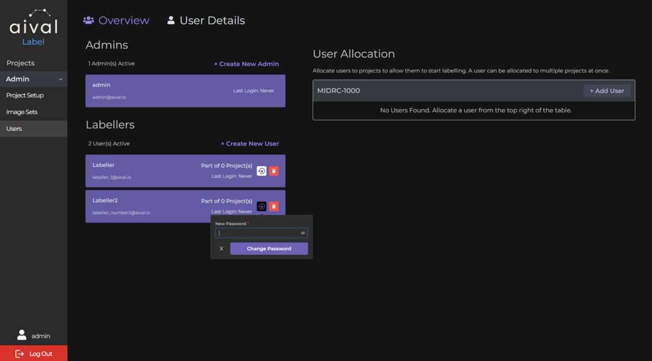
Task: Click Create New Admin
Action: click(x=246, y=64)
